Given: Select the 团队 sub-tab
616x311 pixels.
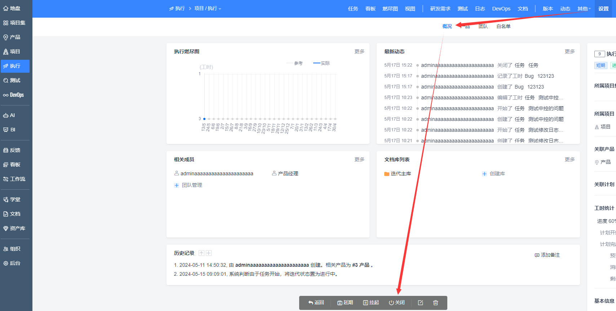Looking at the screenshot, I should [x=483, y=26].
